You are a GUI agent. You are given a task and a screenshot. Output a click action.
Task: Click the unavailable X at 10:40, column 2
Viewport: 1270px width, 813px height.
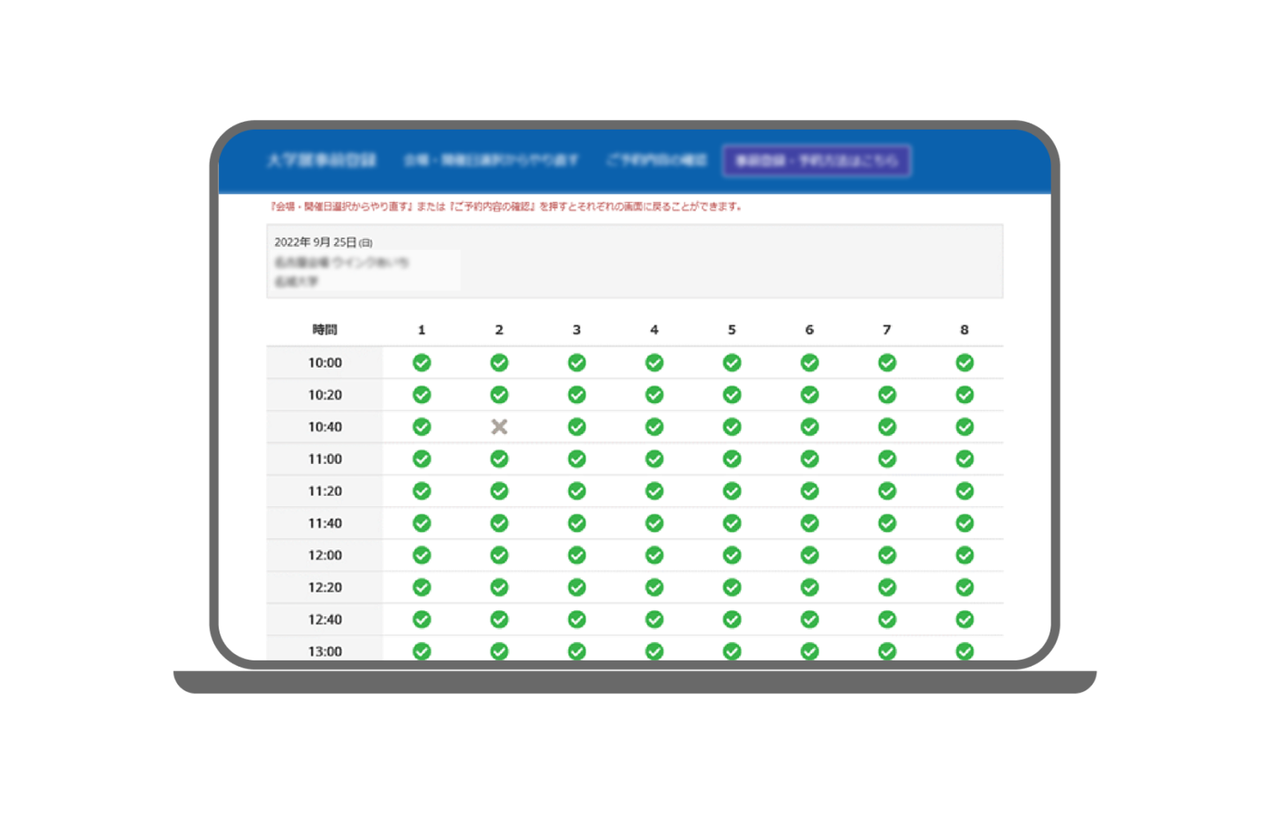(499, 427)
